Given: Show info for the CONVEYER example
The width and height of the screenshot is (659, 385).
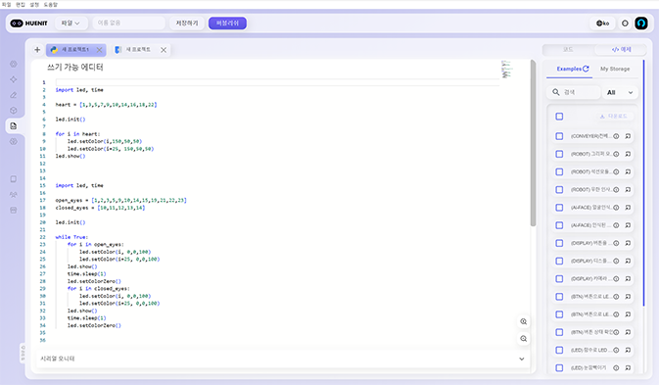Looking at the screenshot, I should [616, 136].
